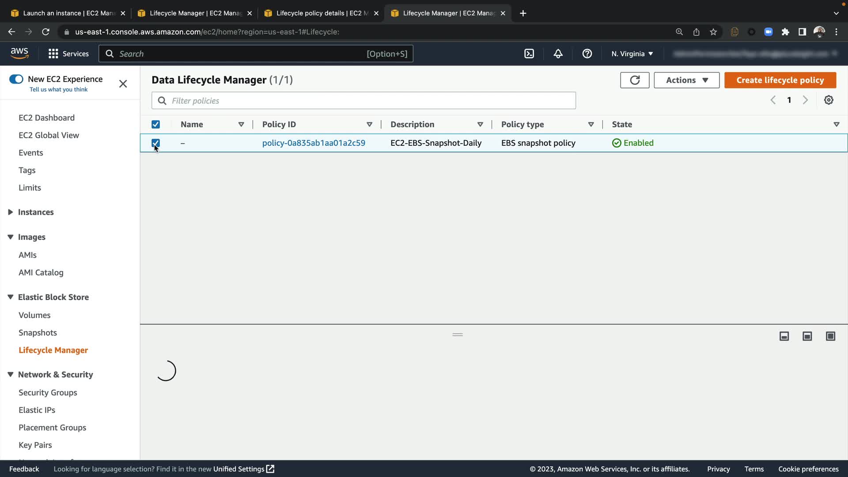
Task: Open the Actions dropdown
Action: [x=686, y=80]
